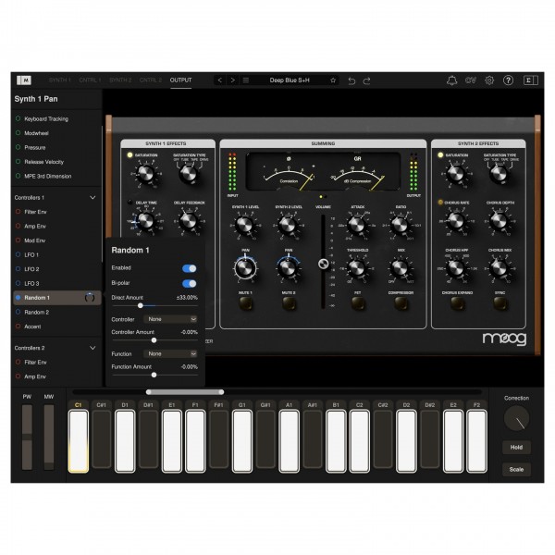Click the Direct Amount slider handle
This screenshot has height=555, width=555.
(141, 305)
